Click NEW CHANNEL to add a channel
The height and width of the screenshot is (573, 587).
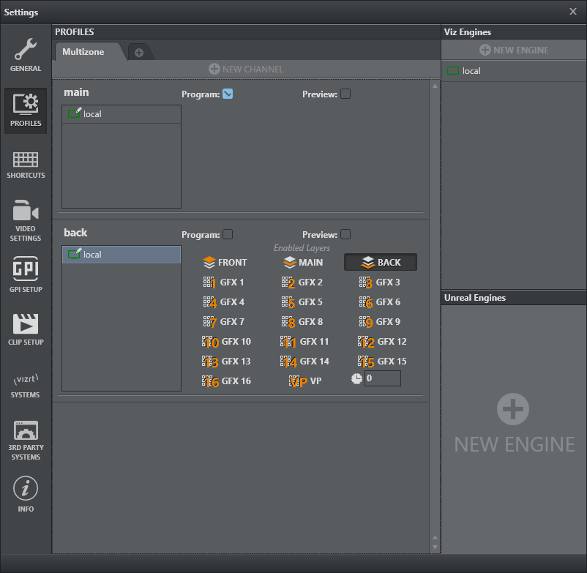point(246,69)
